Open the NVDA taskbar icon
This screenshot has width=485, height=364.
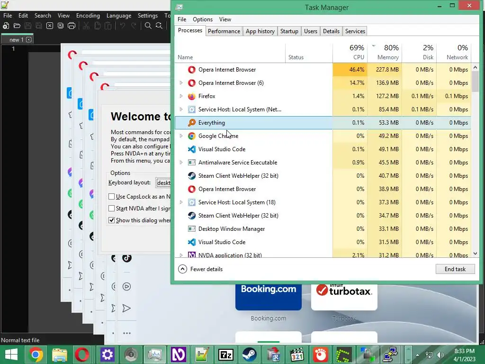tap(178, 355)
